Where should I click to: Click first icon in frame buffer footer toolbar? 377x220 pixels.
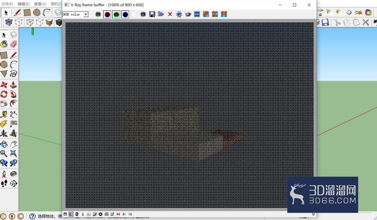[x=65, y=214]
